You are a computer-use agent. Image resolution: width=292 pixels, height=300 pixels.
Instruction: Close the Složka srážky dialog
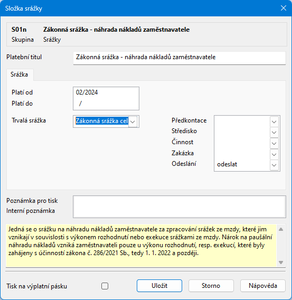tap(283, 8)
